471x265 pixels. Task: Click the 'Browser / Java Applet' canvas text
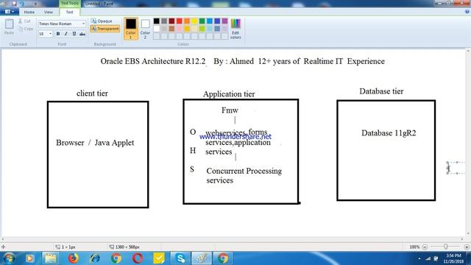[95, 142]
